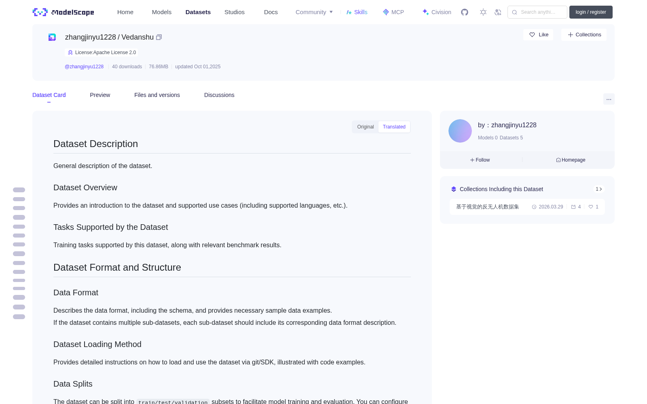Open the Datasets menu item
647x404 pixels.
[x=198, y=12]
